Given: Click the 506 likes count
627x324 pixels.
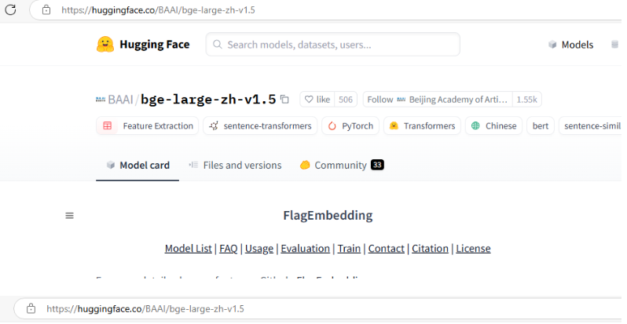Looking at the screenshot, I should [346, 100].
